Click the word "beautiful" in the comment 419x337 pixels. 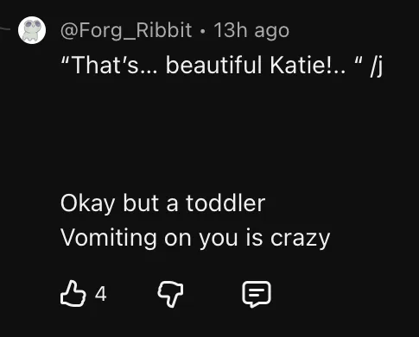[x=213, y=65]
